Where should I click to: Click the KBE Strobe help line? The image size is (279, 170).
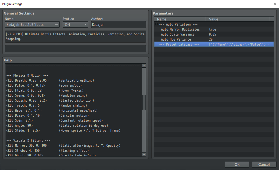pos(47,150)
